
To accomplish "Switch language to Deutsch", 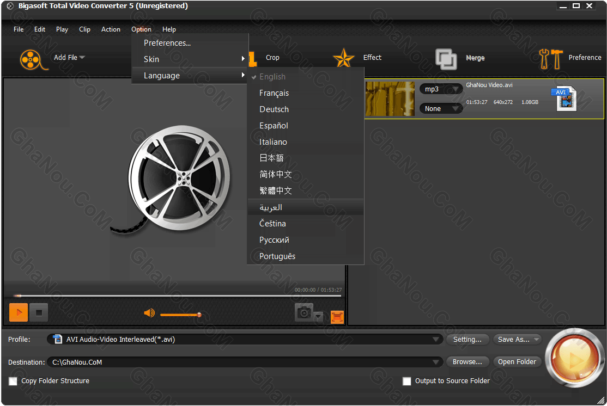I will pyautogui.click(x=306, y=109).
